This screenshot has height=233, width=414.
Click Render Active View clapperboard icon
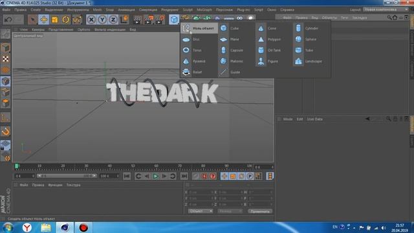click(x=137, y=19)
